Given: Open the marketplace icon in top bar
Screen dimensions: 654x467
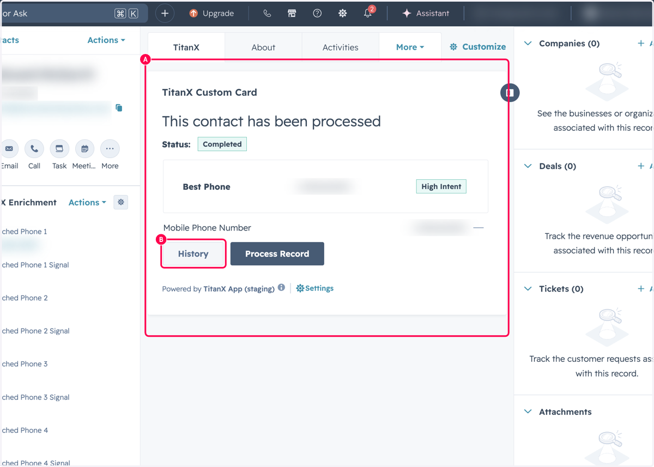Looking at the screenshot, I should pyautogui.click(x=292, y=14).
